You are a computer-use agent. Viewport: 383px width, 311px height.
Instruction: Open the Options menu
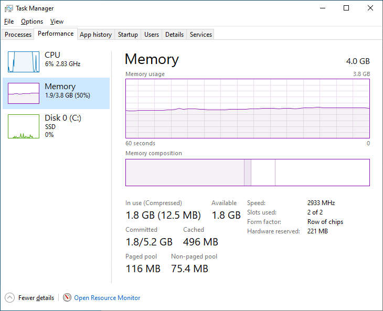pyautogui.click(x=32, y=22)
